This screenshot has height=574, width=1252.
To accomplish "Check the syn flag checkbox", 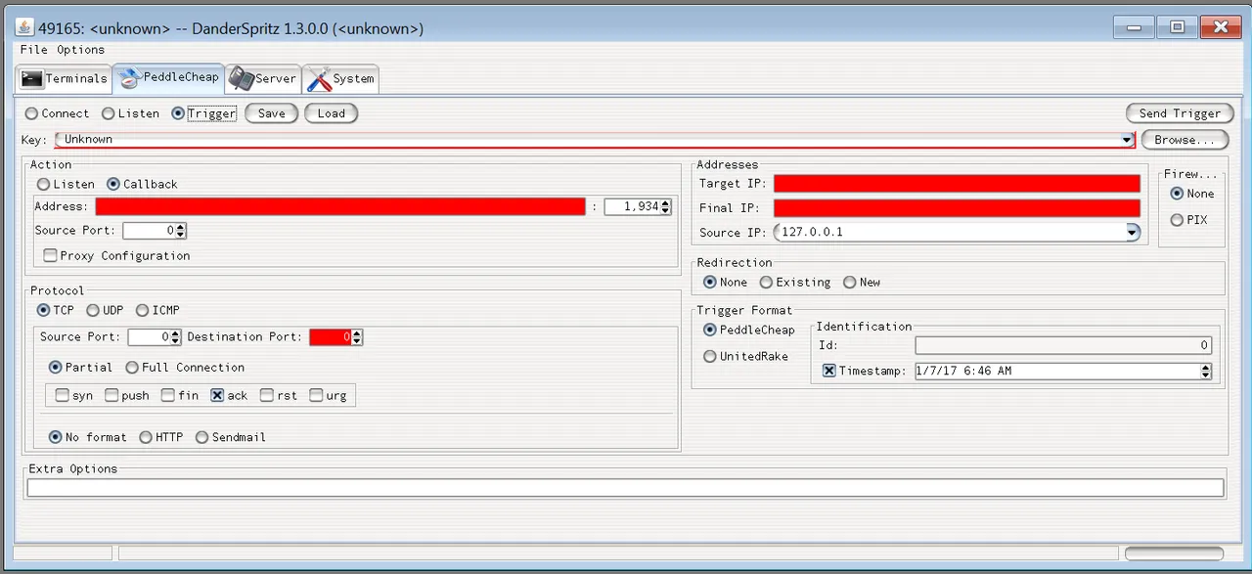I will pos(63,395).
